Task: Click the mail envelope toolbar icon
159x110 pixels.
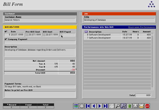Action: 141,106
